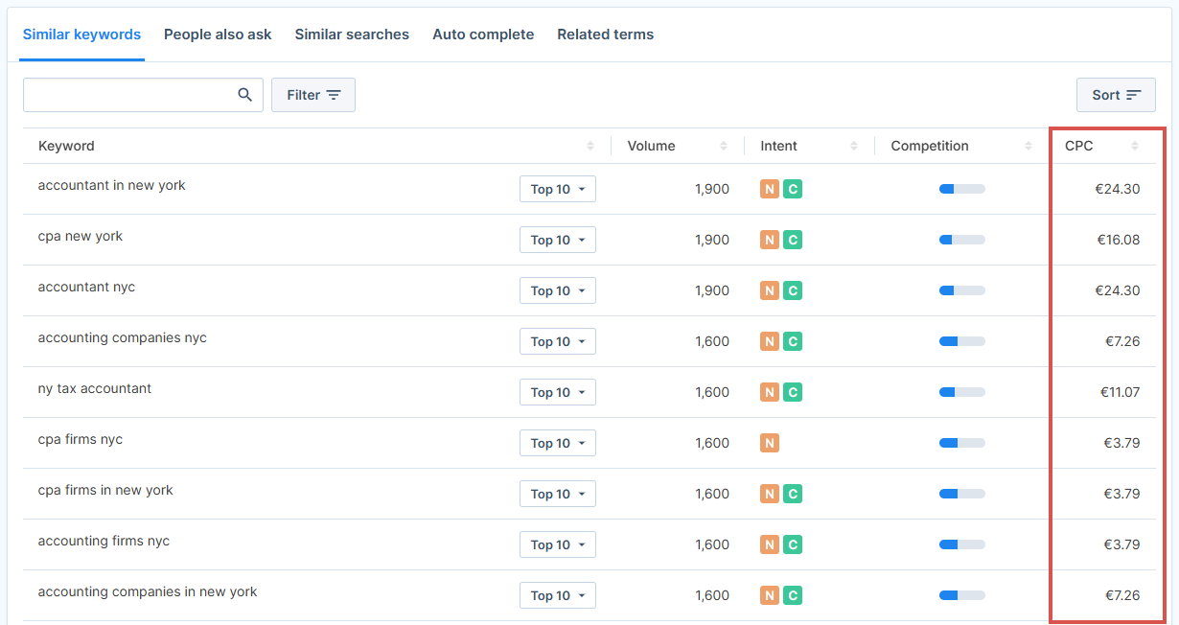Click the competition bar for ny tax accountant
This screenshot has width=1179, height=625.
[x=961, y=392]
